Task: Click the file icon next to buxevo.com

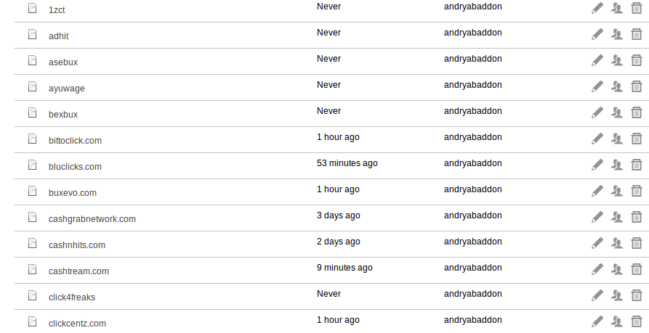Action: [32, 191]
